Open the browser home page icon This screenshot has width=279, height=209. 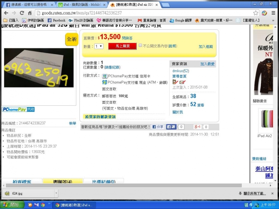30,13
